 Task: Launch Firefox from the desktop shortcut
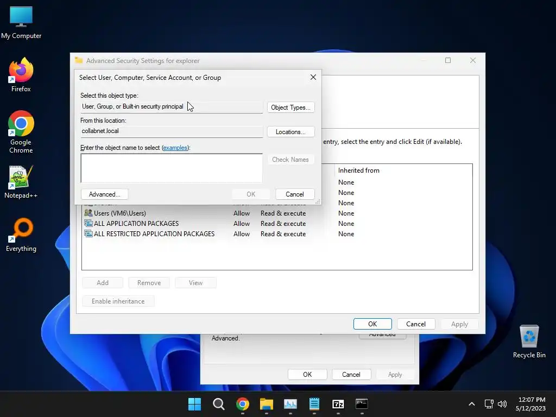[21, 75]
